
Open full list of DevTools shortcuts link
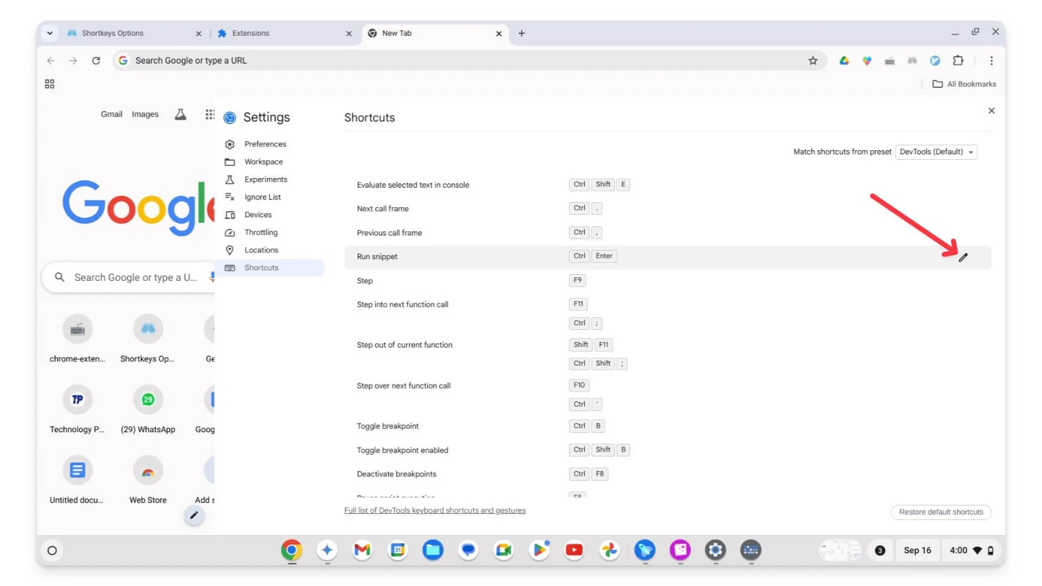tap(435, 510)
